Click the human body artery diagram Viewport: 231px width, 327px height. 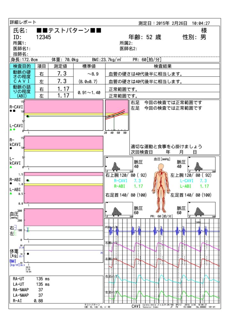click(x=162, y=192)
